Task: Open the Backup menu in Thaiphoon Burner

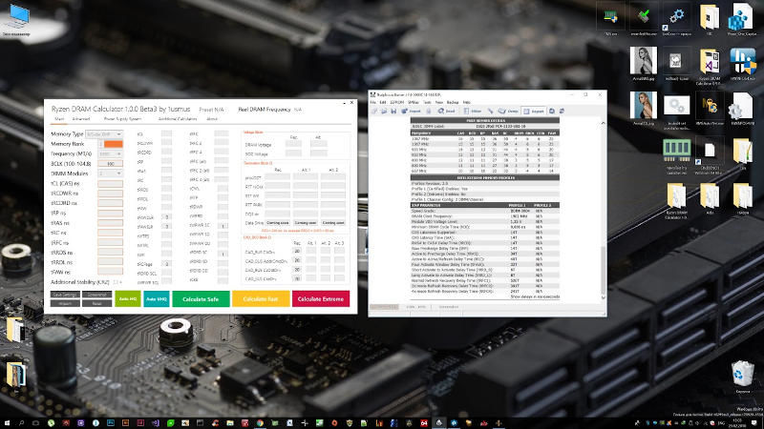Action: (x=453, y=103)
